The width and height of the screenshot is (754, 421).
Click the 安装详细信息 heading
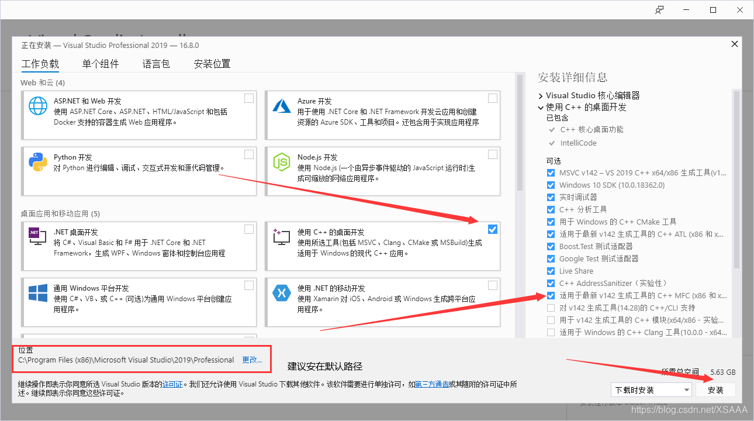tap(573, 77)
